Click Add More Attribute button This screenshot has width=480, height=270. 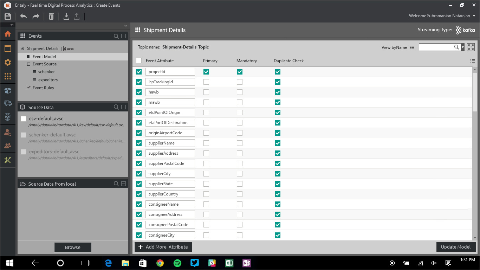click(x=163, y=247)
